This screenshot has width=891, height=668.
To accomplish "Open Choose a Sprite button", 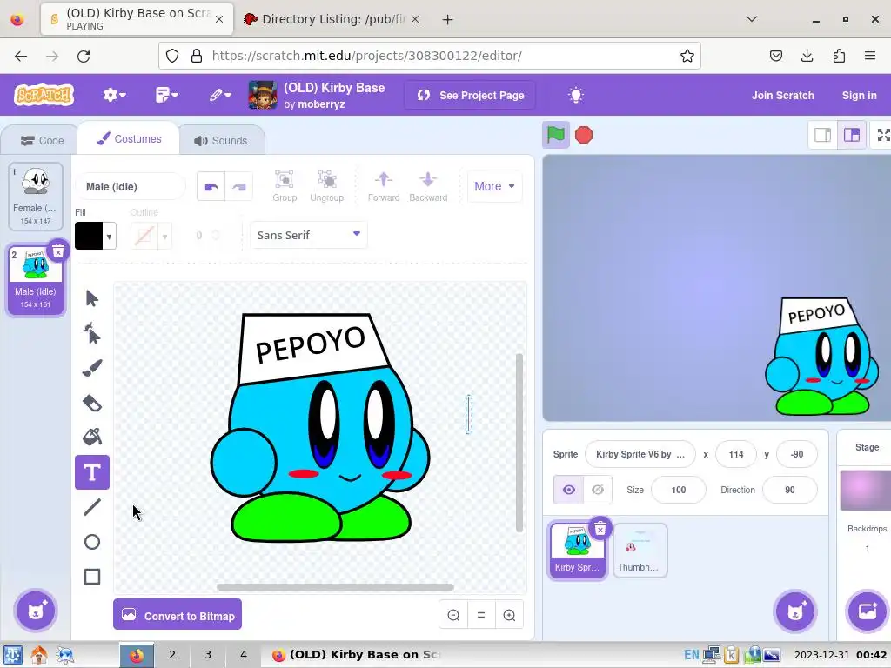I will pos(795,611).
